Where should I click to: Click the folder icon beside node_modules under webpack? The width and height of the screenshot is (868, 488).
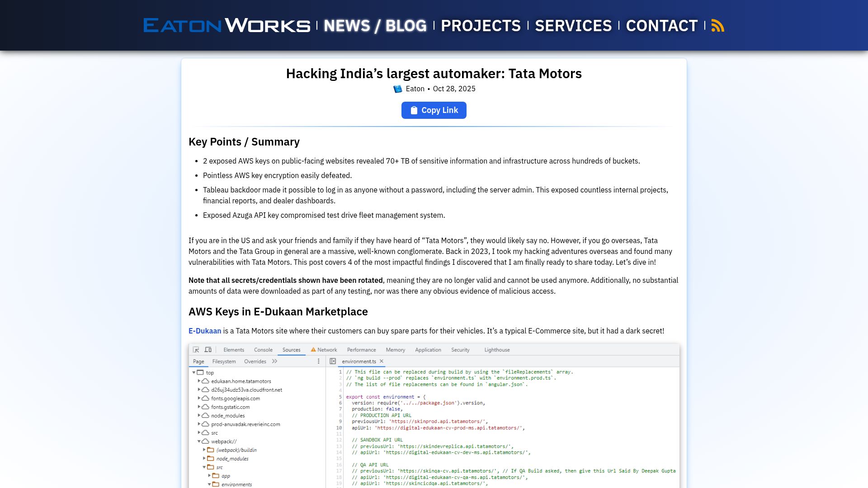coord(210,459)
